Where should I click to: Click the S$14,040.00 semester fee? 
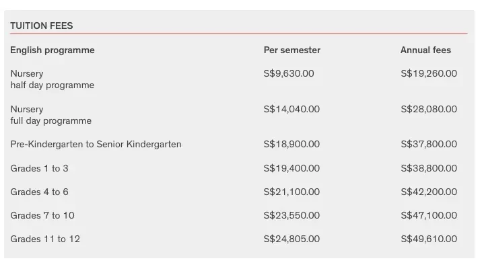click(x=291, y=110)
